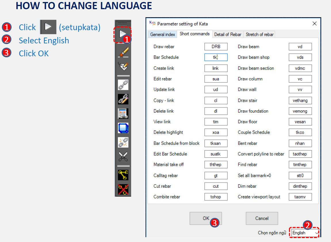331x242 pixels.
Task: Click the Dim rebar field dimthep
Action: [300, 186]
